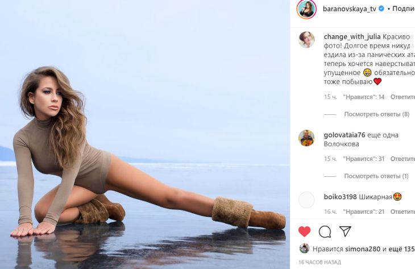The width and height of the screenshot is (415, 269).
Task: View likes "Нравится: 14" on Julia's comment
Action: (364, 97)
